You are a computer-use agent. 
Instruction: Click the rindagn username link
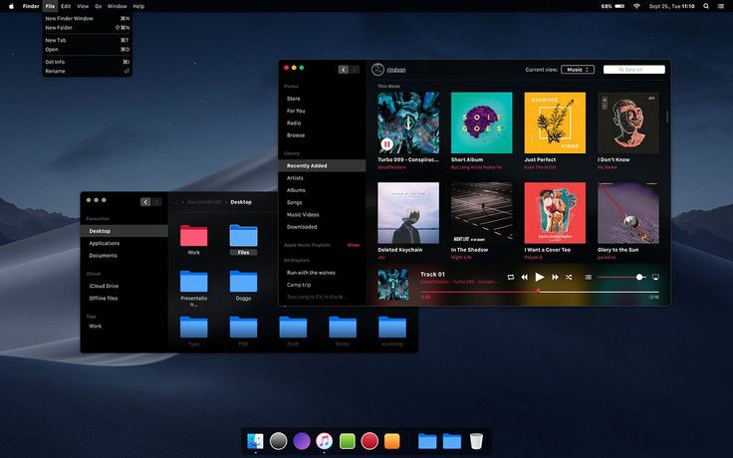(396, 70)
